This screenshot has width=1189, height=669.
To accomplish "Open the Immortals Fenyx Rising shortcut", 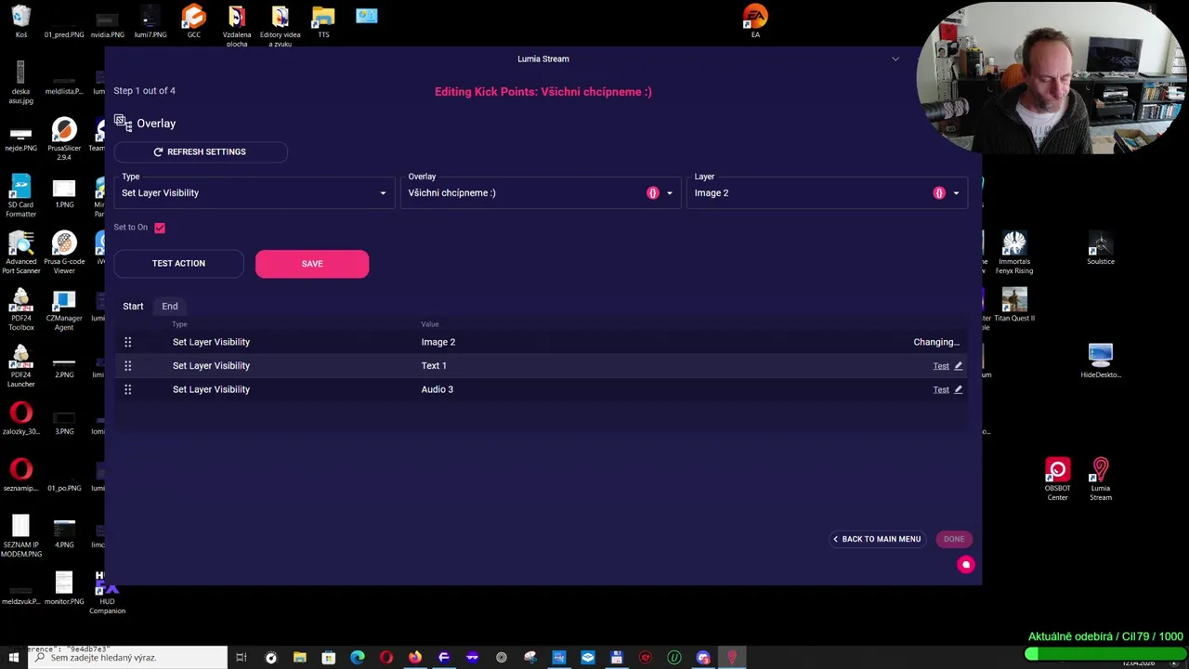I will tap(1014, 253).
